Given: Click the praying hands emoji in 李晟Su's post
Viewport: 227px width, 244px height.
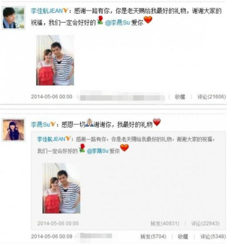Looking at the screenshot, I should coord(90,123).
